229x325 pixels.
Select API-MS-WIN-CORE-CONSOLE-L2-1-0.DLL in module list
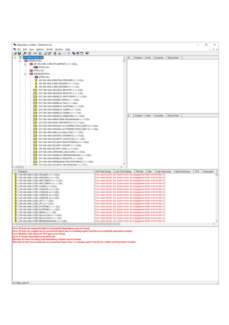tap(39, 192)
